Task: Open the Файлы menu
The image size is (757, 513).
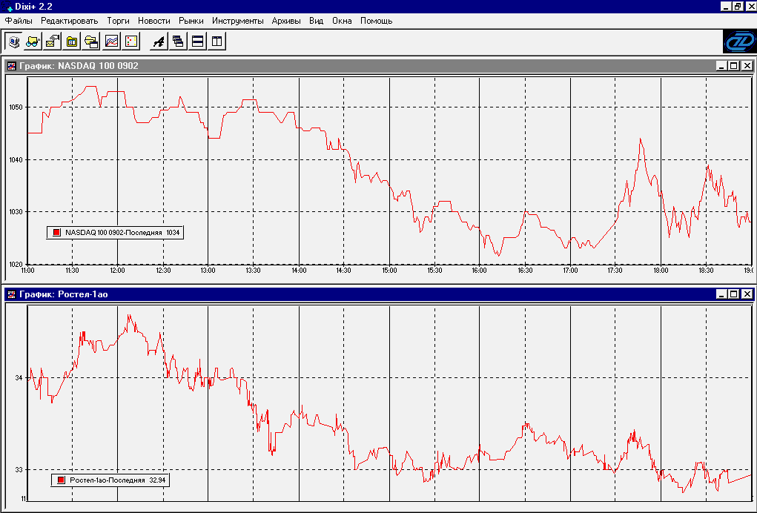Action: point(19,21)
